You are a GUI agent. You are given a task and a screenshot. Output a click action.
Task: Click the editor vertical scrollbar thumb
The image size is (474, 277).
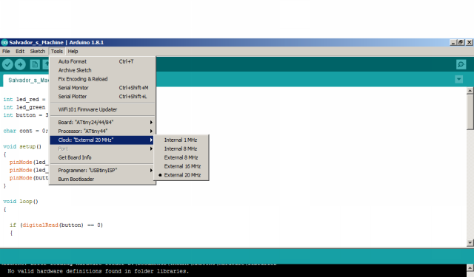[470, 112]
